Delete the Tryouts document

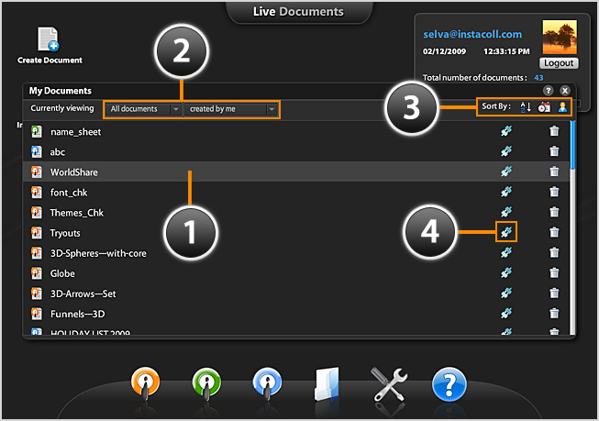(x=554, y=232)
